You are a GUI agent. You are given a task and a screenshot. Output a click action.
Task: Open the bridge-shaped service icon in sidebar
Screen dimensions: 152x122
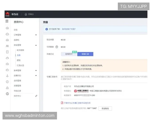point(7,46)
